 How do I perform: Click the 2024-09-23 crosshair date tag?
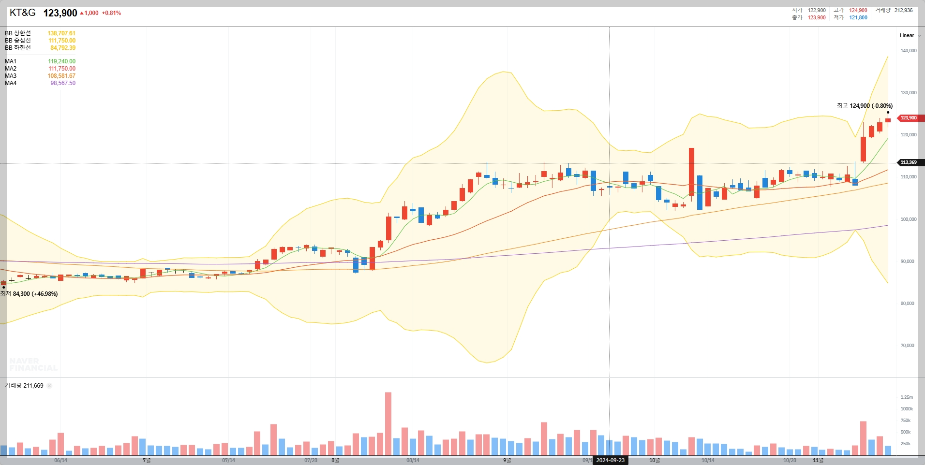click(x=610, y=460)
